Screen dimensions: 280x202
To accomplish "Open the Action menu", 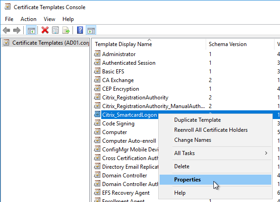I will point(28,19).
